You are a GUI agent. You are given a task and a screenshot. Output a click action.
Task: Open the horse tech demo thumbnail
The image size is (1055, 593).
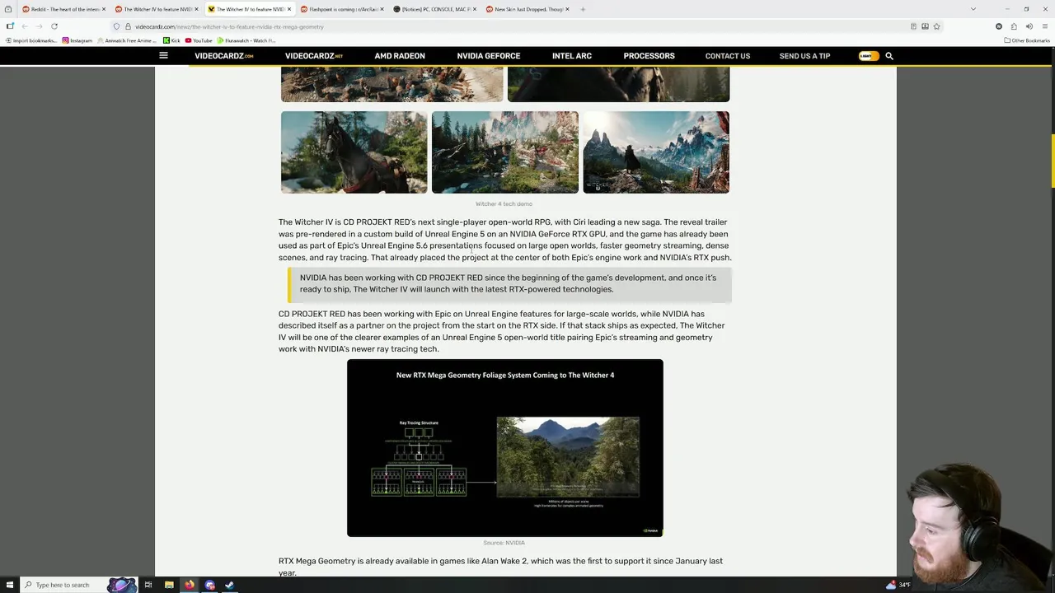(x=354, y=152)
